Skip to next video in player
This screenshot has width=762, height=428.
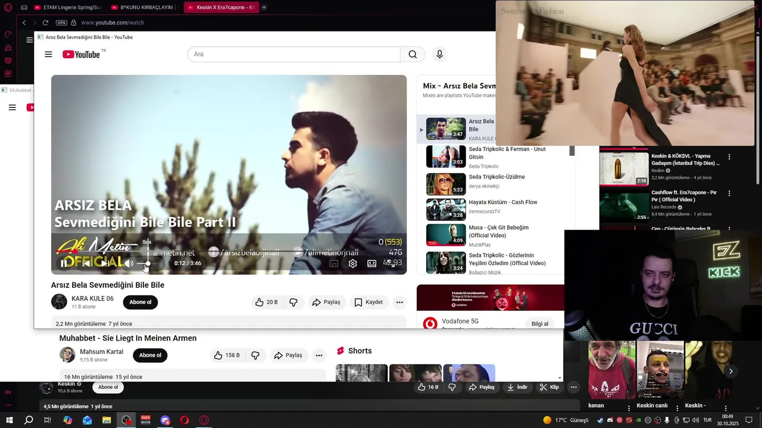pos(105,263)
